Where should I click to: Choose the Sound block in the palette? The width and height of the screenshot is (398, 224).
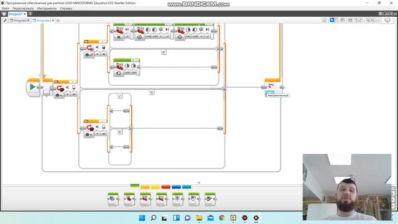pos(193,199)
